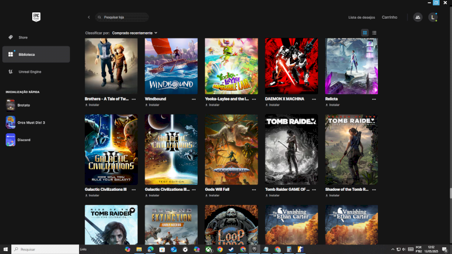
Task: Go back using the arrow button
Action: click(89, 17)
